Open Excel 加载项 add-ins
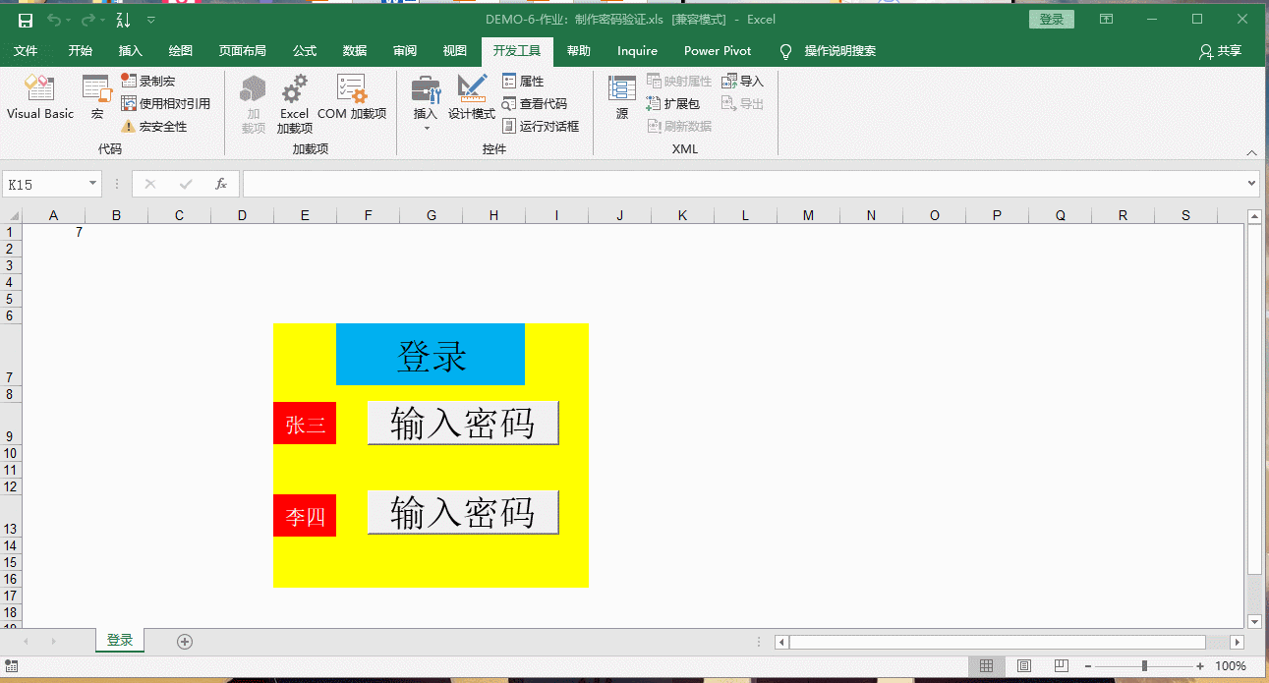The height and width of the screenshot is (683, 1269). pos(294,104)
